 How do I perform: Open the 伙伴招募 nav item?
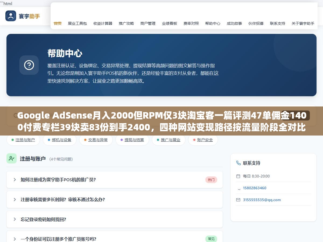pos(256,23)
